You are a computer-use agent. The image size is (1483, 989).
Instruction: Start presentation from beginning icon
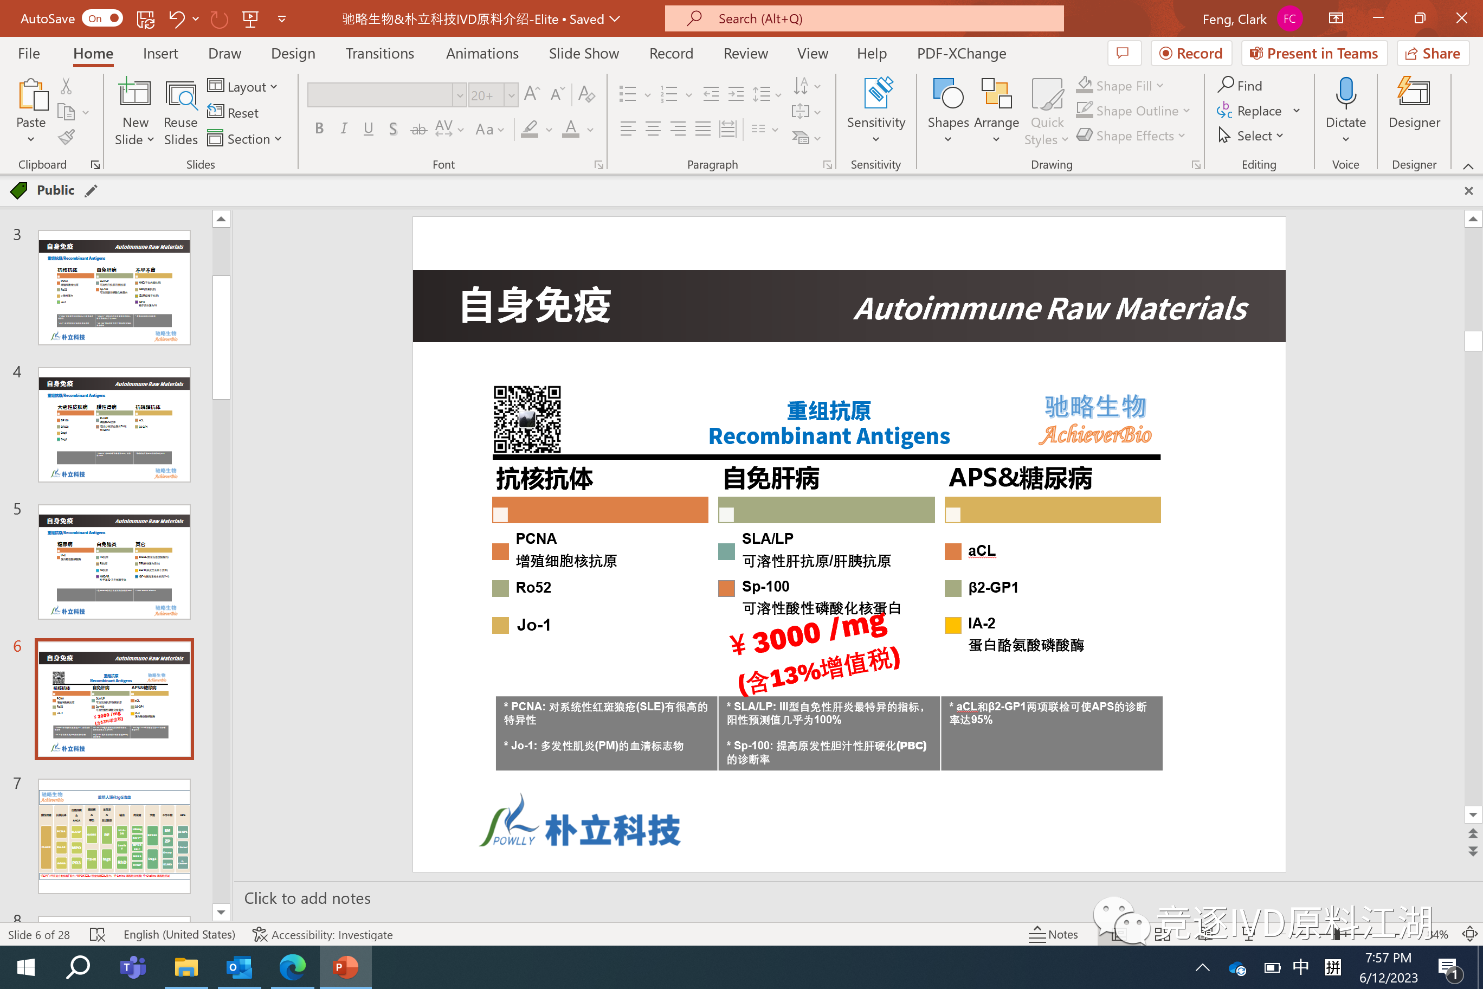click(250, 19)
